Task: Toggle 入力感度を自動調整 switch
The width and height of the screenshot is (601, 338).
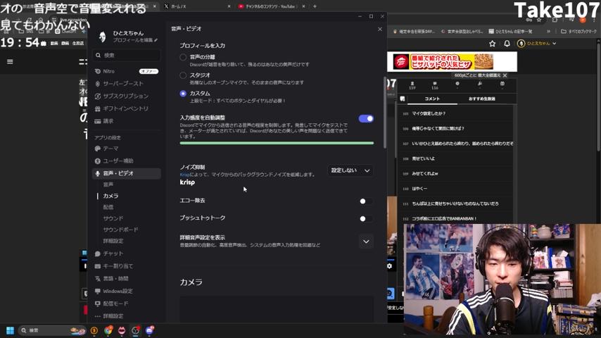Action: 366,118
